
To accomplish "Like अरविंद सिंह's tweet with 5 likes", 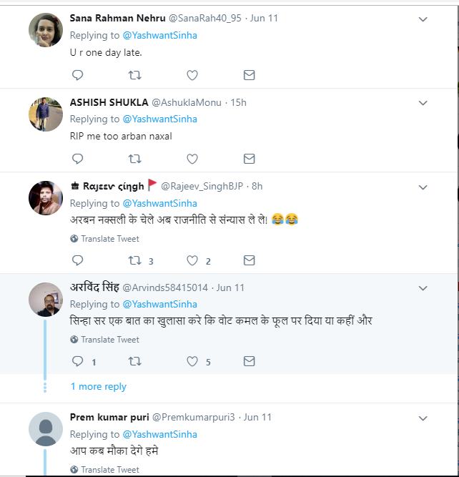I will click(192, 362).
